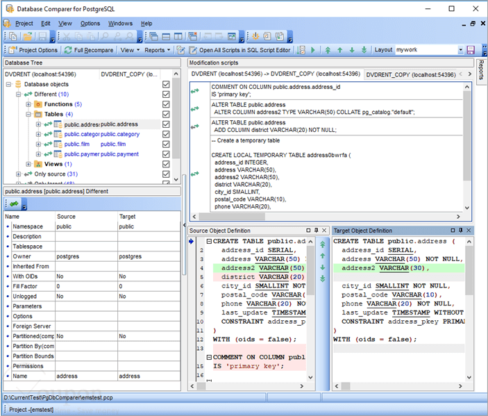The width and height of the screenshot is (488, 416).
Task: Click sync arrows icon beside ALTER COLUMN address2 script
Action: [195, 108]
